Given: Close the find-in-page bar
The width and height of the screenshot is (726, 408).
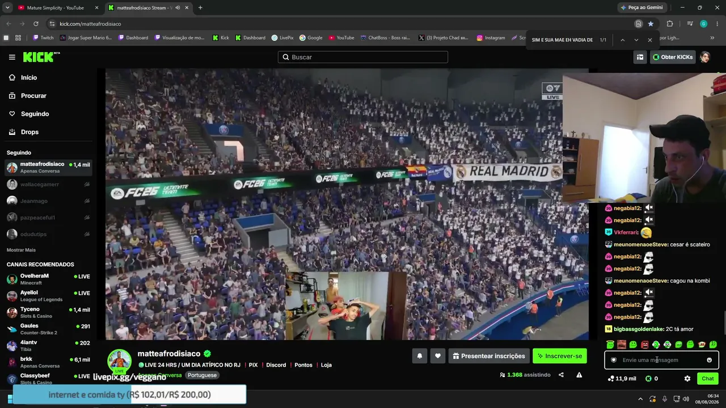Looking at the screenshot, I should pyautogui.click(x=649, y=40).
